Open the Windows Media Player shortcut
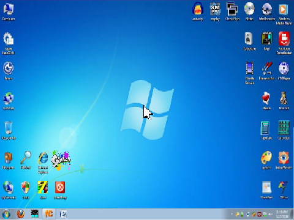294x220 pixels. click(x=284, y=13)
